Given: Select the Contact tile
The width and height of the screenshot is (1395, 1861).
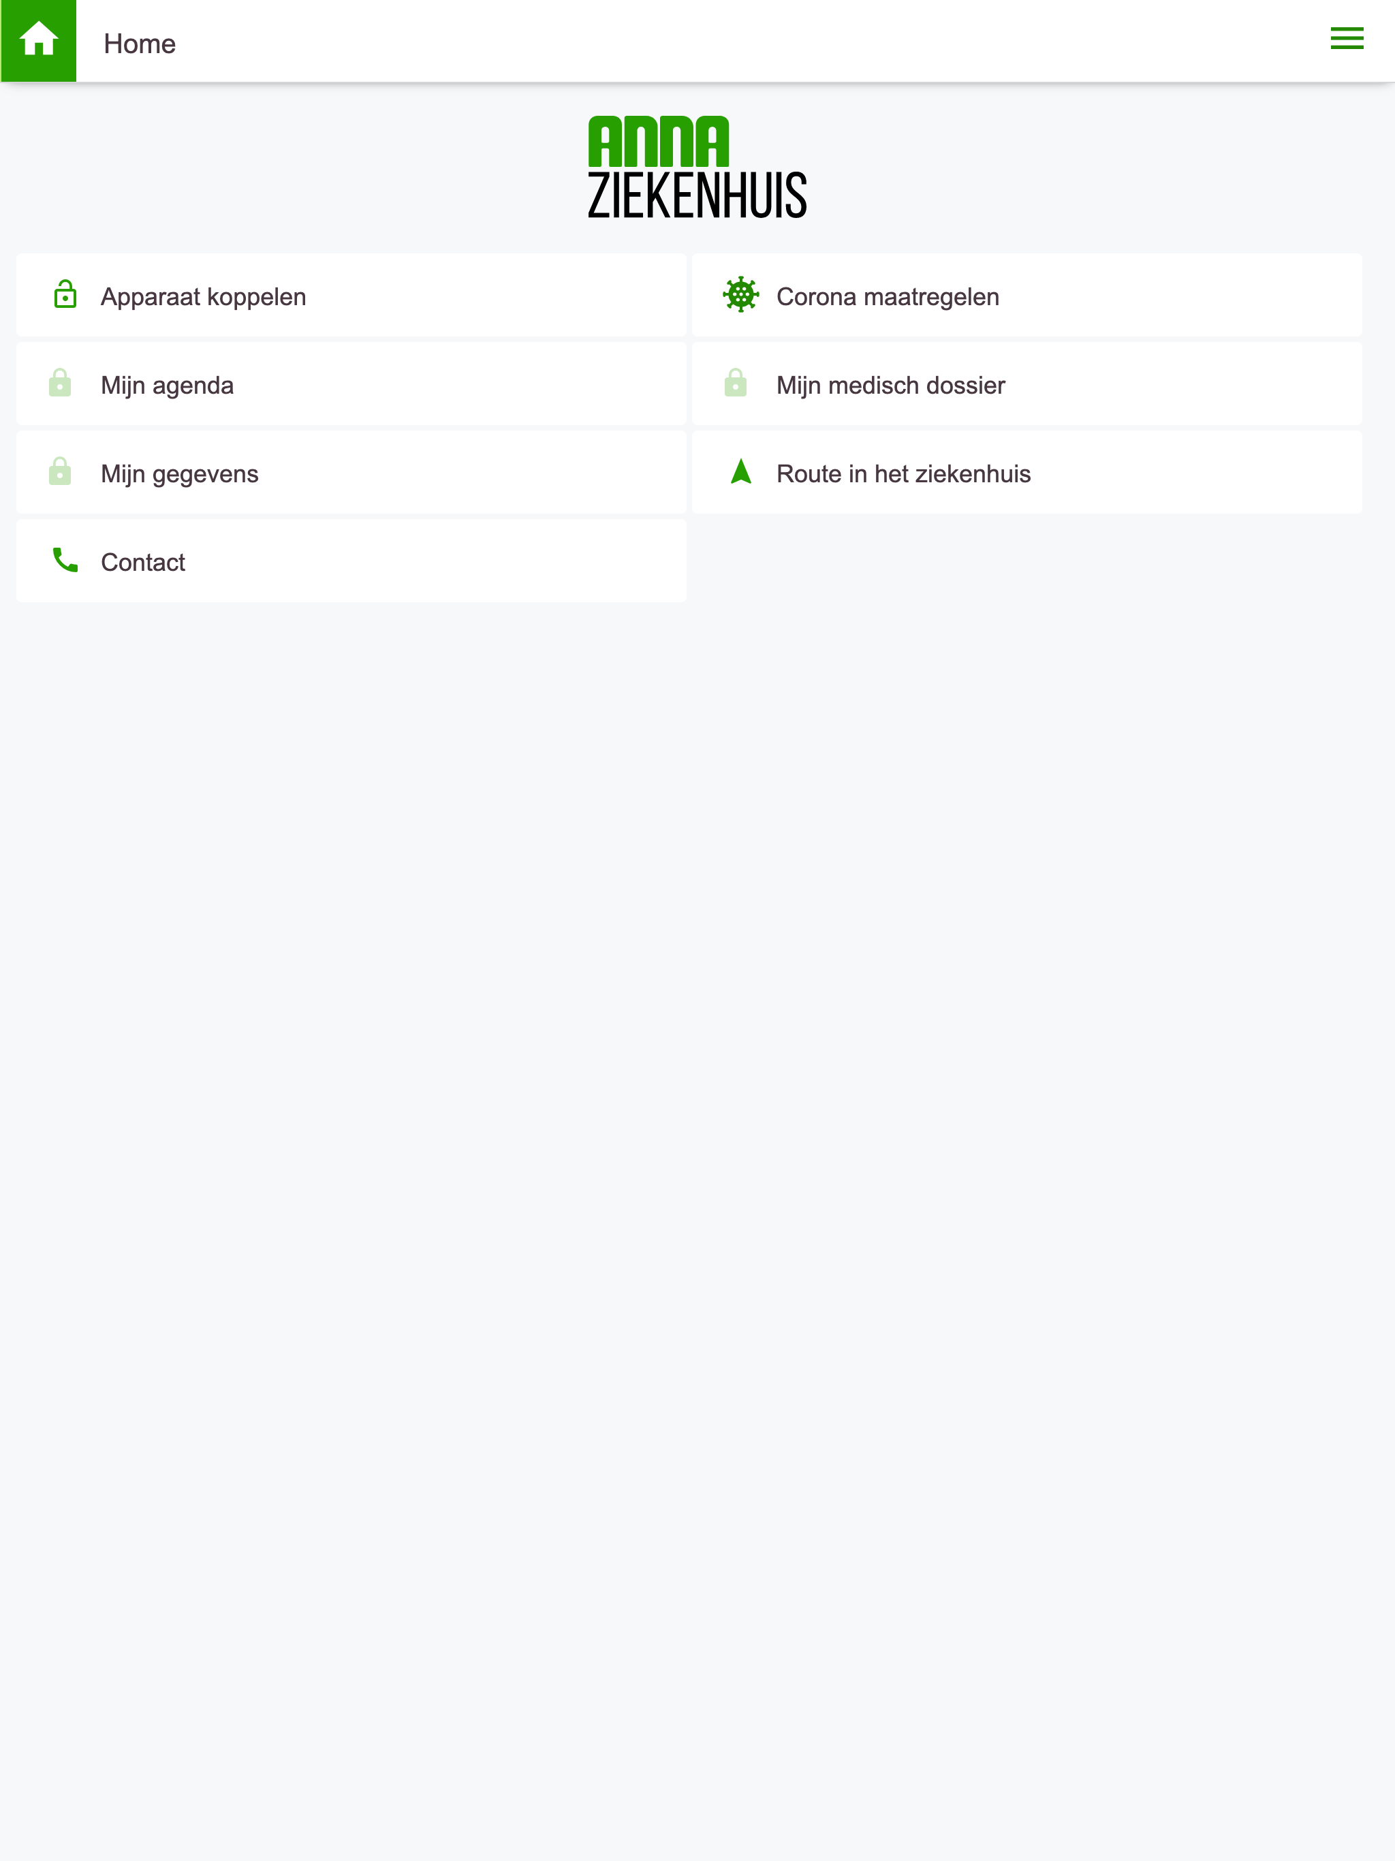Looking at the screenshot, I should (x=351, y=561).
